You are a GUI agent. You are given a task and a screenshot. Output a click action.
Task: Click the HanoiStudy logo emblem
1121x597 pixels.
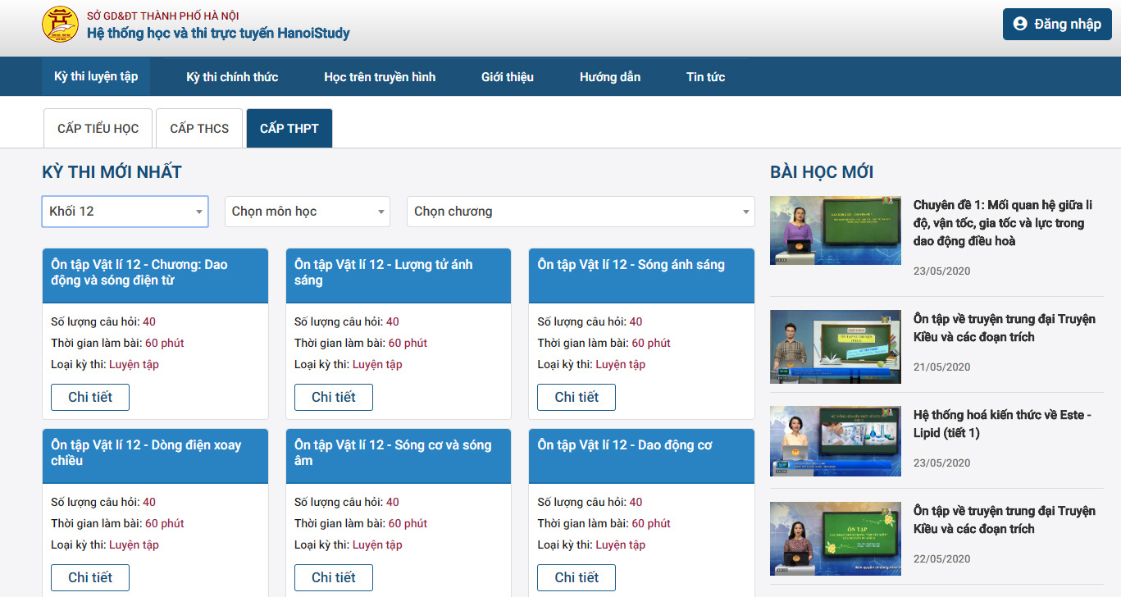60,25
